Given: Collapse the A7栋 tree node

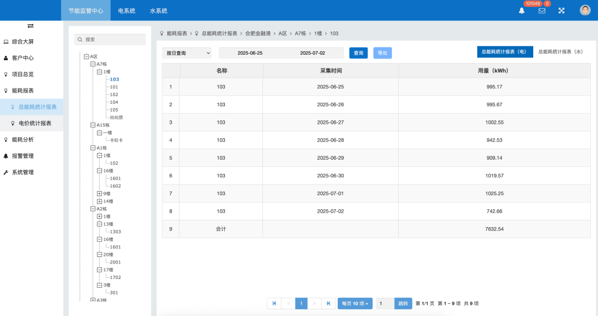Looking at the screenshot, I should (92, 64).
